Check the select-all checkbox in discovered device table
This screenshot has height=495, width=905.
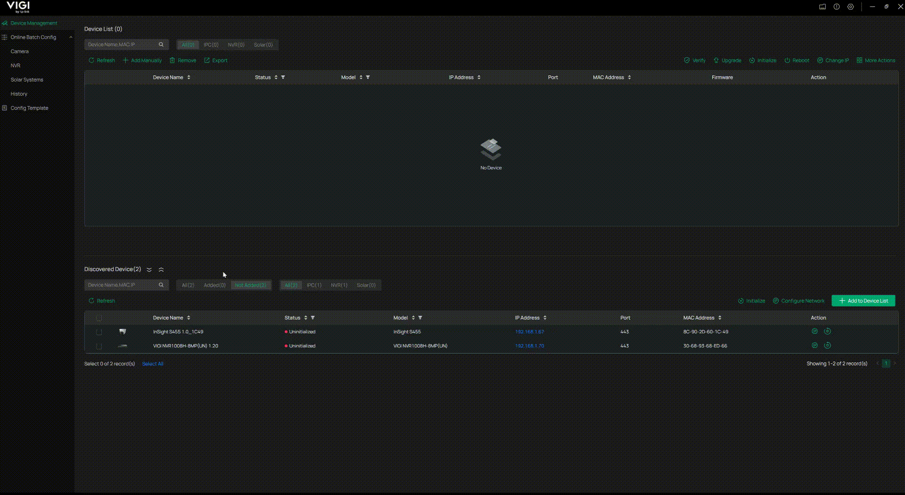pos(99,318)
